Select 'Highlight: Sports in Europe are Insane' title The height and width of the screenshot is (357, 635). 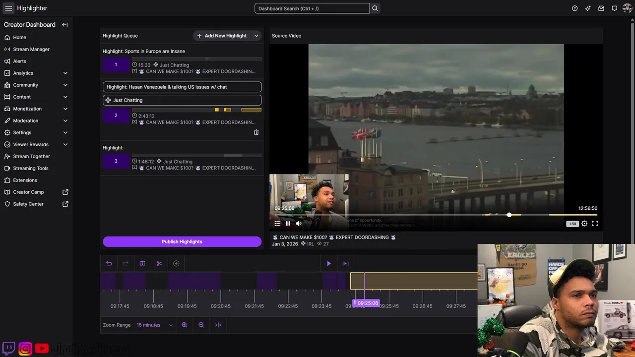tap(144, 51)
